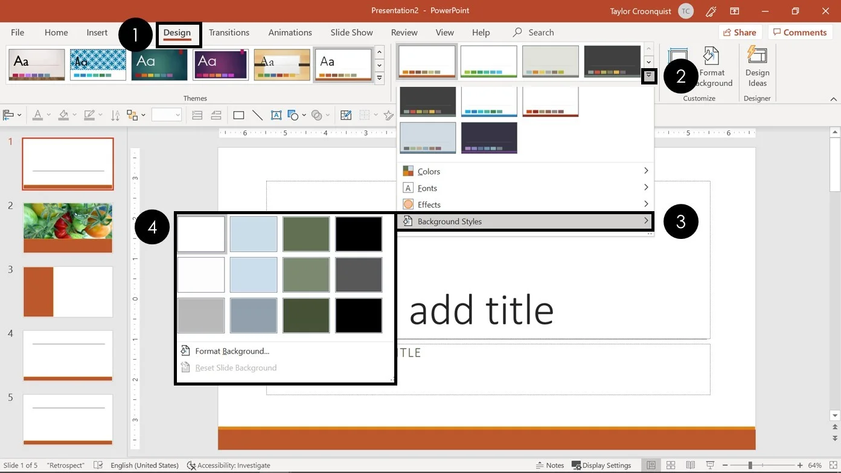Switch to the Animations tab
The width and height of the screenshot is (841, 473).
pos(290,33)
